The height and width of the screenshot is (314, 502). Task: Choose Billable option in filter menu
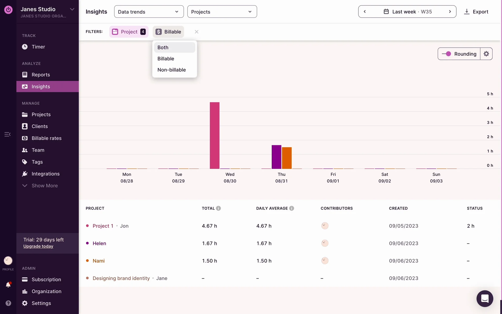click(x=166, y=59)
